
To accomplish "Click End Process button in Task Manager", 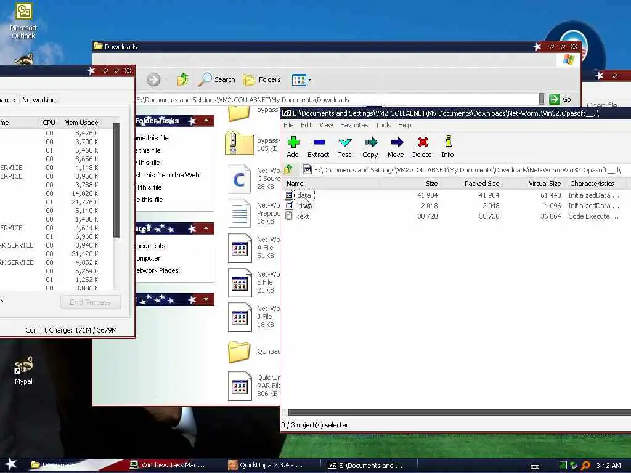I will pos(90,302).
